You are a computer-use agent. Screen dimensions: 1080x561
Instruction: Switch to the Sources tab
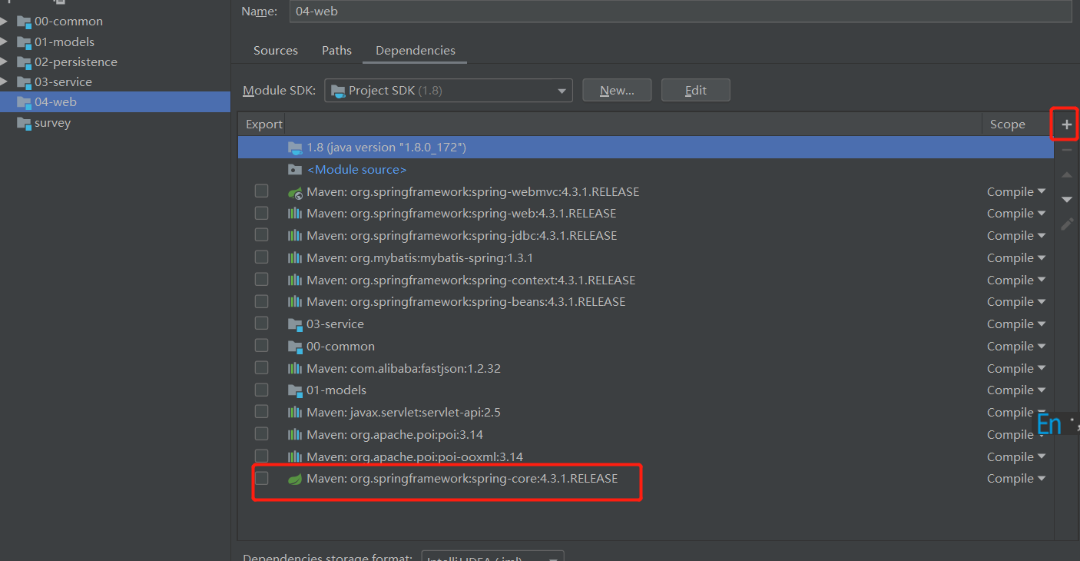(x=275, y=50)
